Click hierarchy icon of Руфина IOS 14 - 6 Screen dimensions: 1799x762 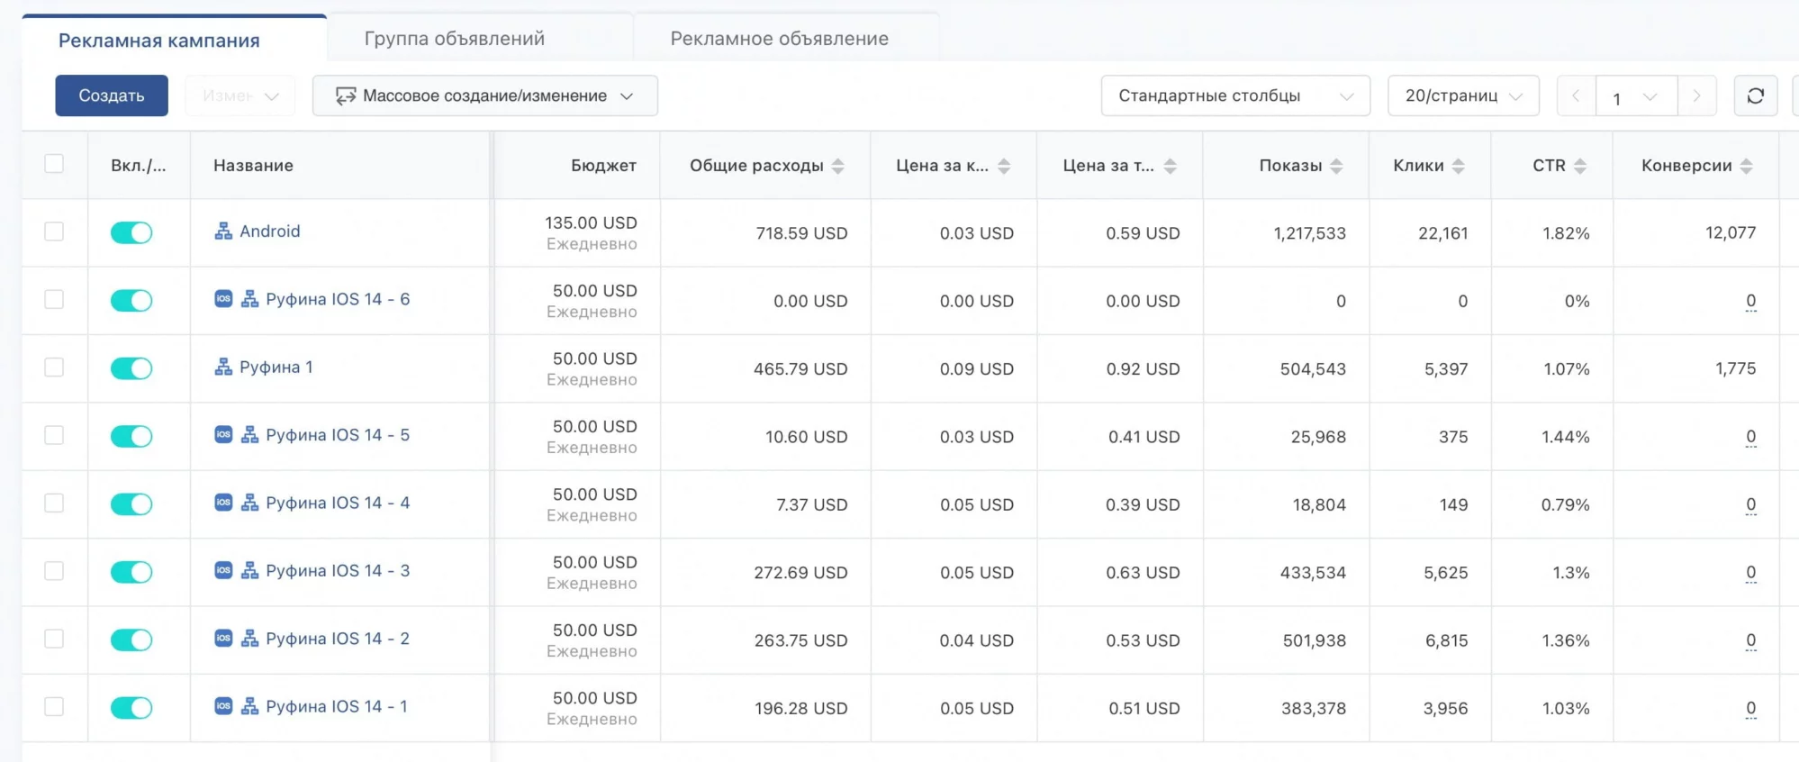click(250, 299)
